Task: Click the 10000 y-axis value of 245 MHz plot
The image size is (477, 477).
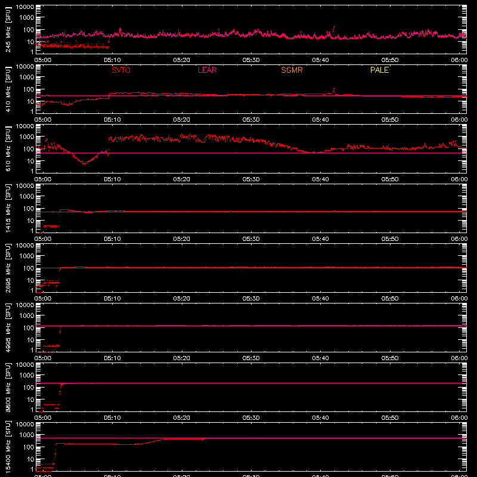Action: pos(25,7)
